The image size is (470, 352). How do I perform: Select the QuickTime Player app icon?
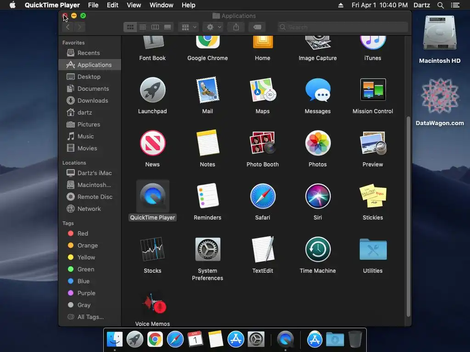[152, 196]
